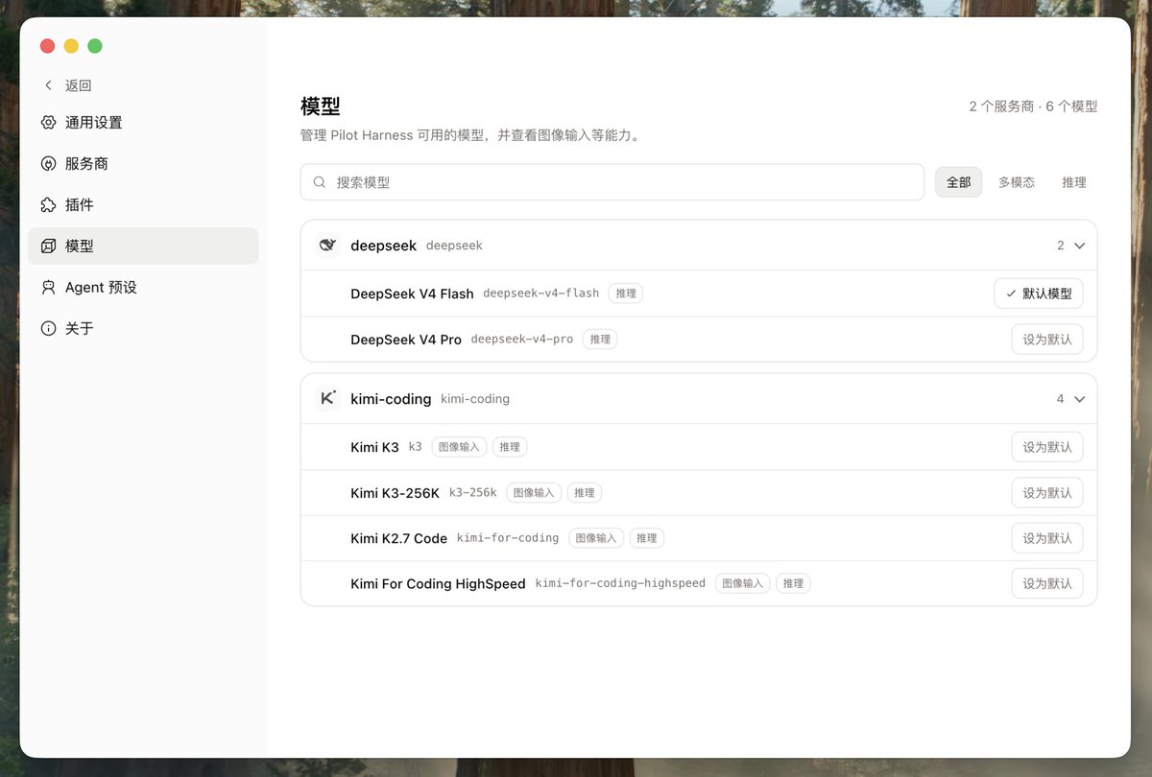Collapse the kimi-coding provider group chevron
1152x777 pixels.
pyautogui.click(x=1079, y=399)
